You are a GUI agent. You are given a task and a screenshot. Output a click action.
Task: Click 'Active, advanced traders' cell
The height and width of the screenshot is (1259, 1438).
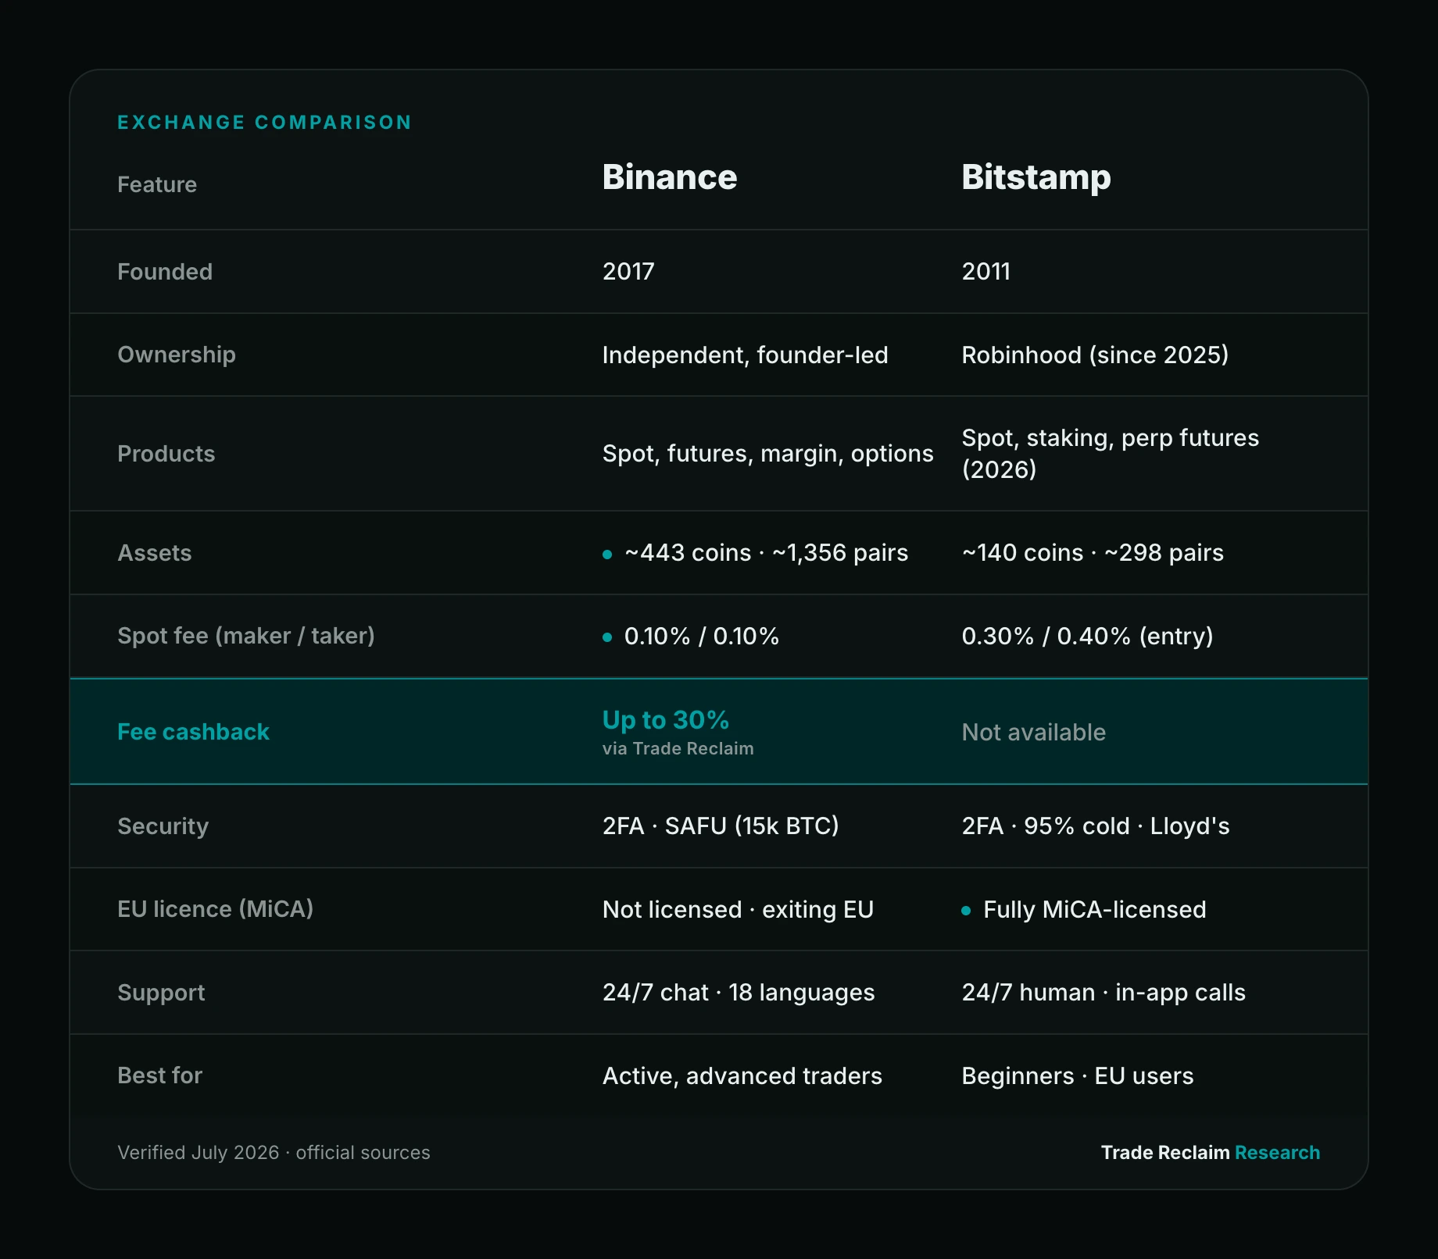click(x=742, y=1076)
